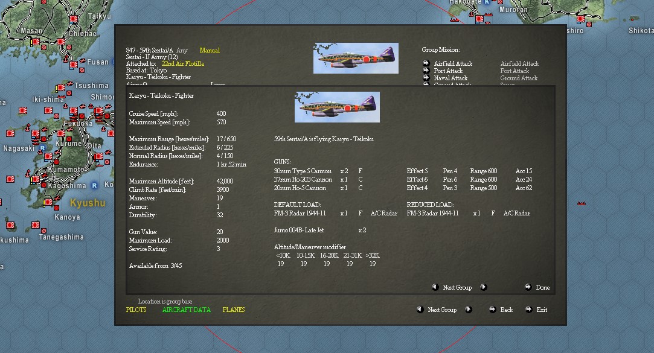This screenshot has height=353, width=654.
Task: Click the Group Mission: heading
Action: tap(440, 49)
